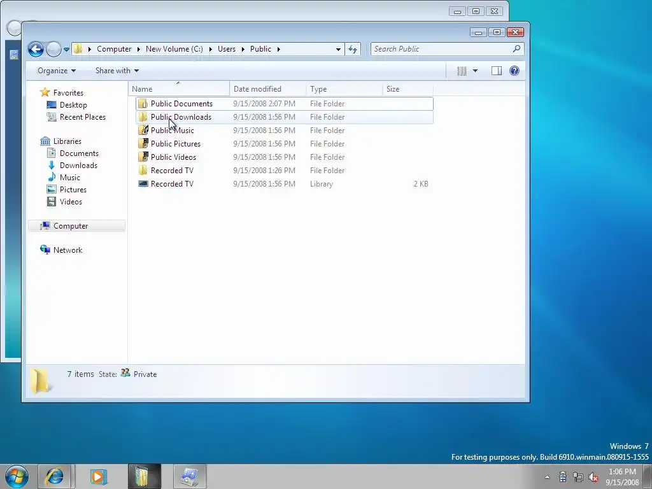Sort by the Name column header
This screenshot has width=652, height=489.
click(x=179, y=89)
